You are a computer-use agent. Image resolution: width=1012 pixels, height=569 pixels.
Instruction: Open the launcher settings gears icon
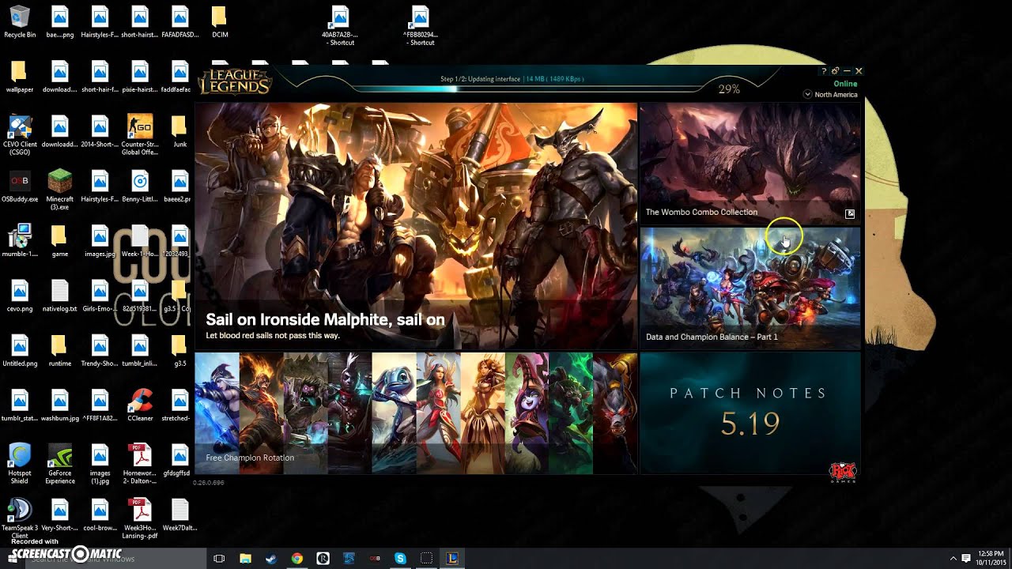tap(835, 71)
